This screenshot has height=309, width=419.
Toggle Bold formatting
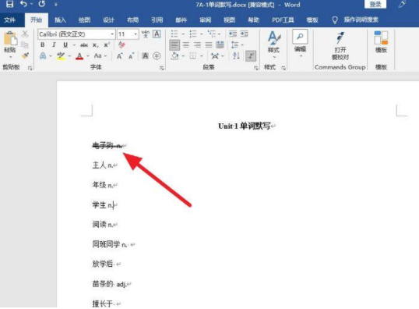(x=43, y=44)
